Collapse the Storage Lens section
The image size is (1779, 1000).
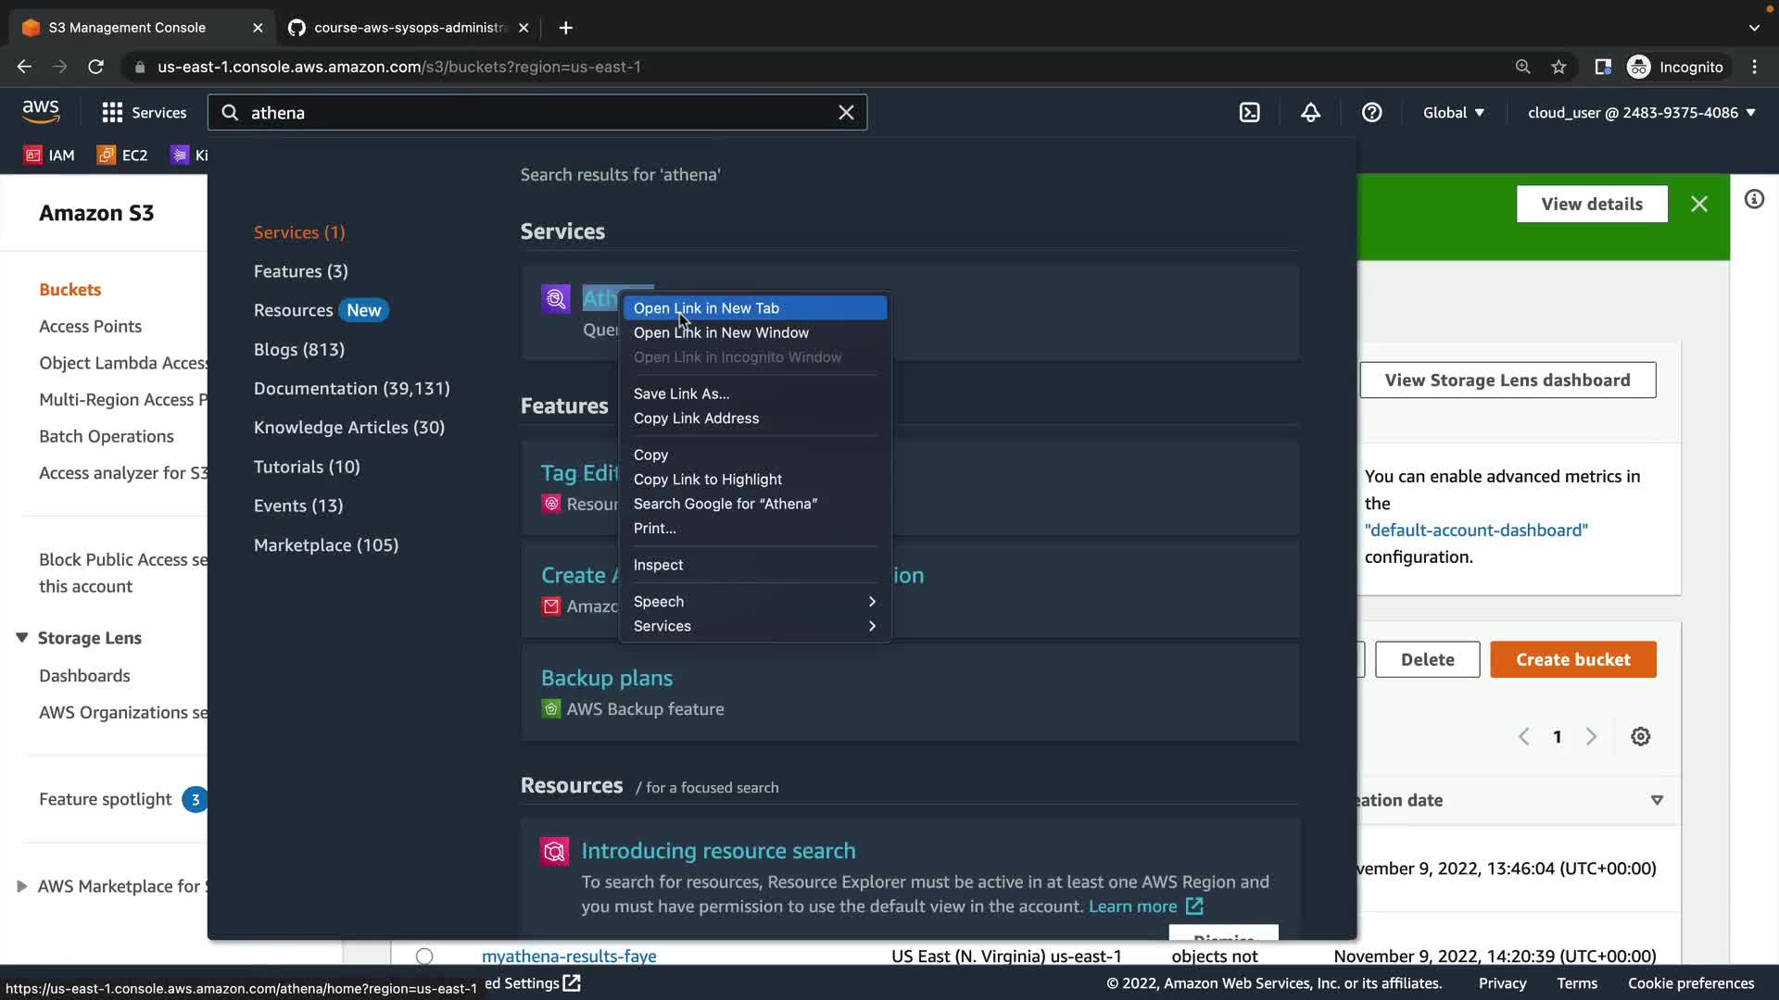[x=22, y=638]
